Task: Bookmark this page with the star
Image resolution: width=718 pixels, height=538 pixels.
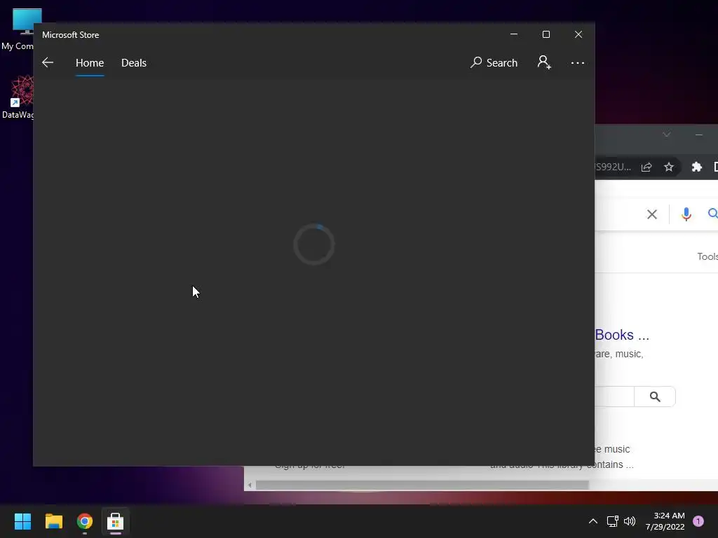Action: [669, 167]
